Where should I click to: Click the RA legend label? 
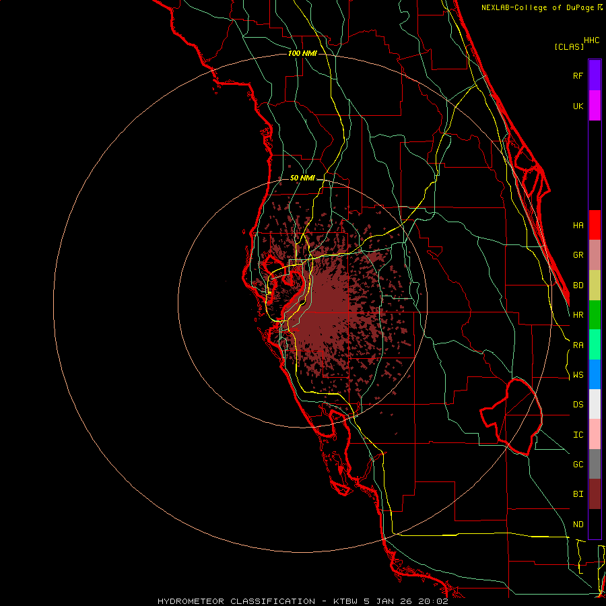tap(578, 345)
